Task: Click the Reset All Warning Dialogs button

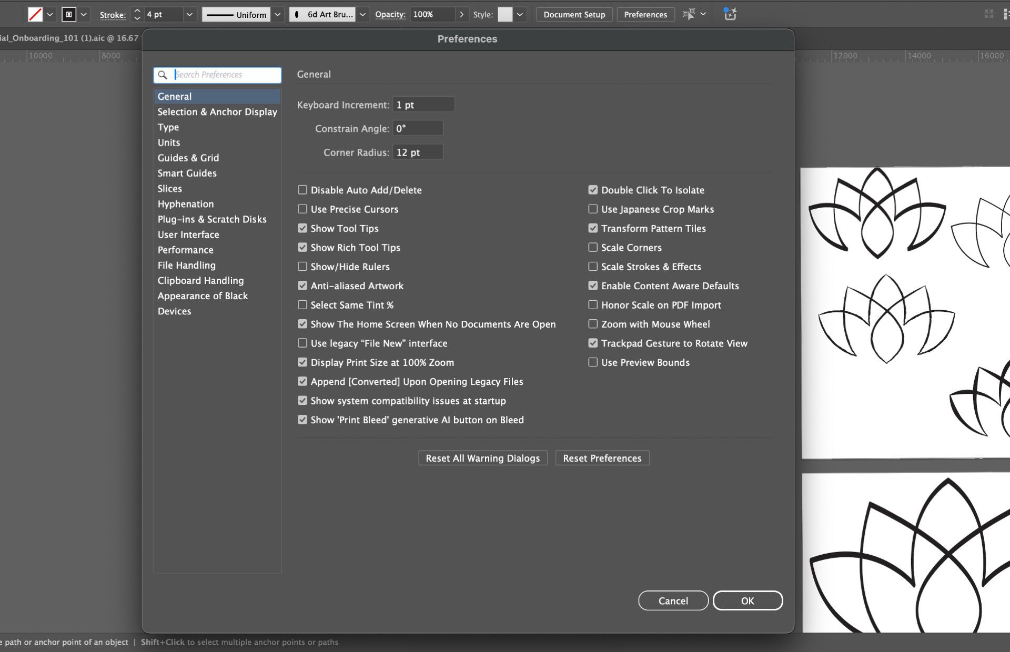Action: click(482, 458)
